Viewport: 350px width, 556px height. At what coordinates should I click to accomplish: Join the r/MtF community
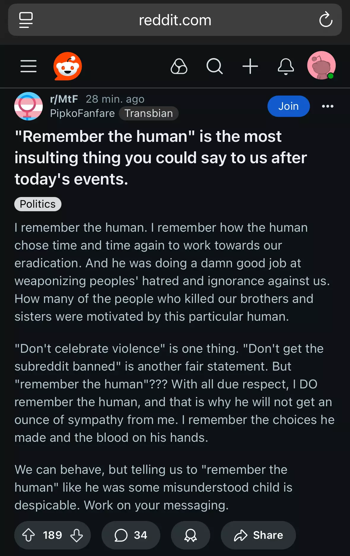288,106
